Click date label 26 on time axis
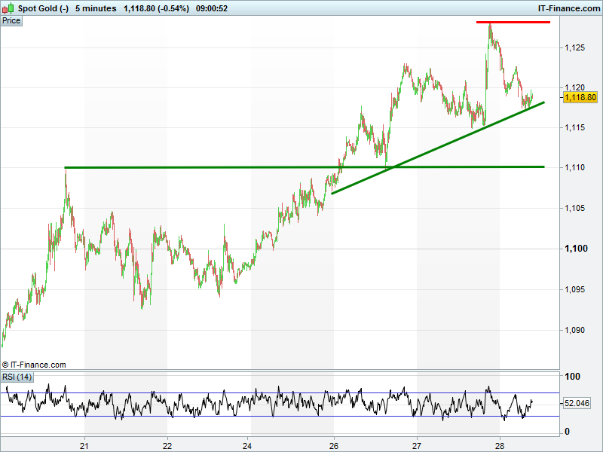Viewport: 603px width, 452px height. [333, 445]
